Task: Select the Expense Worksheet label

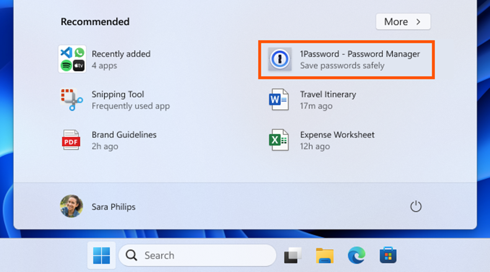Action: pos(337,135)
